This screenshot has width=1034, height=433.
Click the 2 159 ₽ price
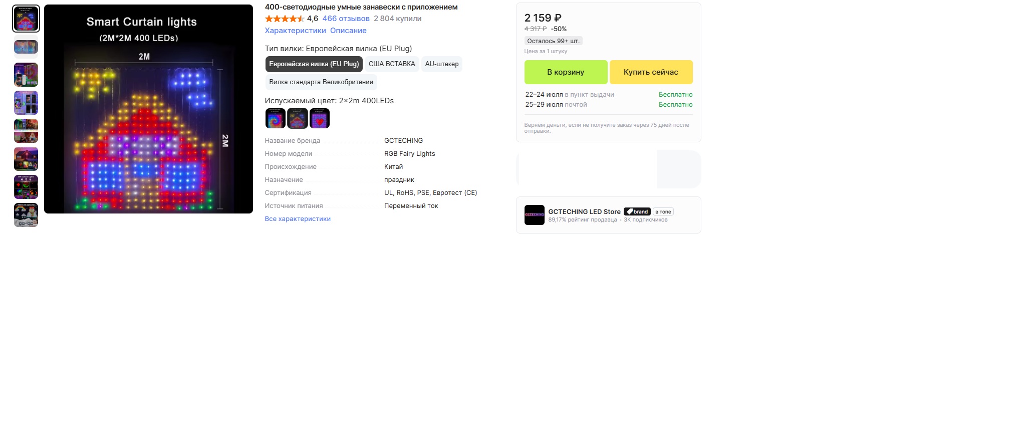point(543,18)
